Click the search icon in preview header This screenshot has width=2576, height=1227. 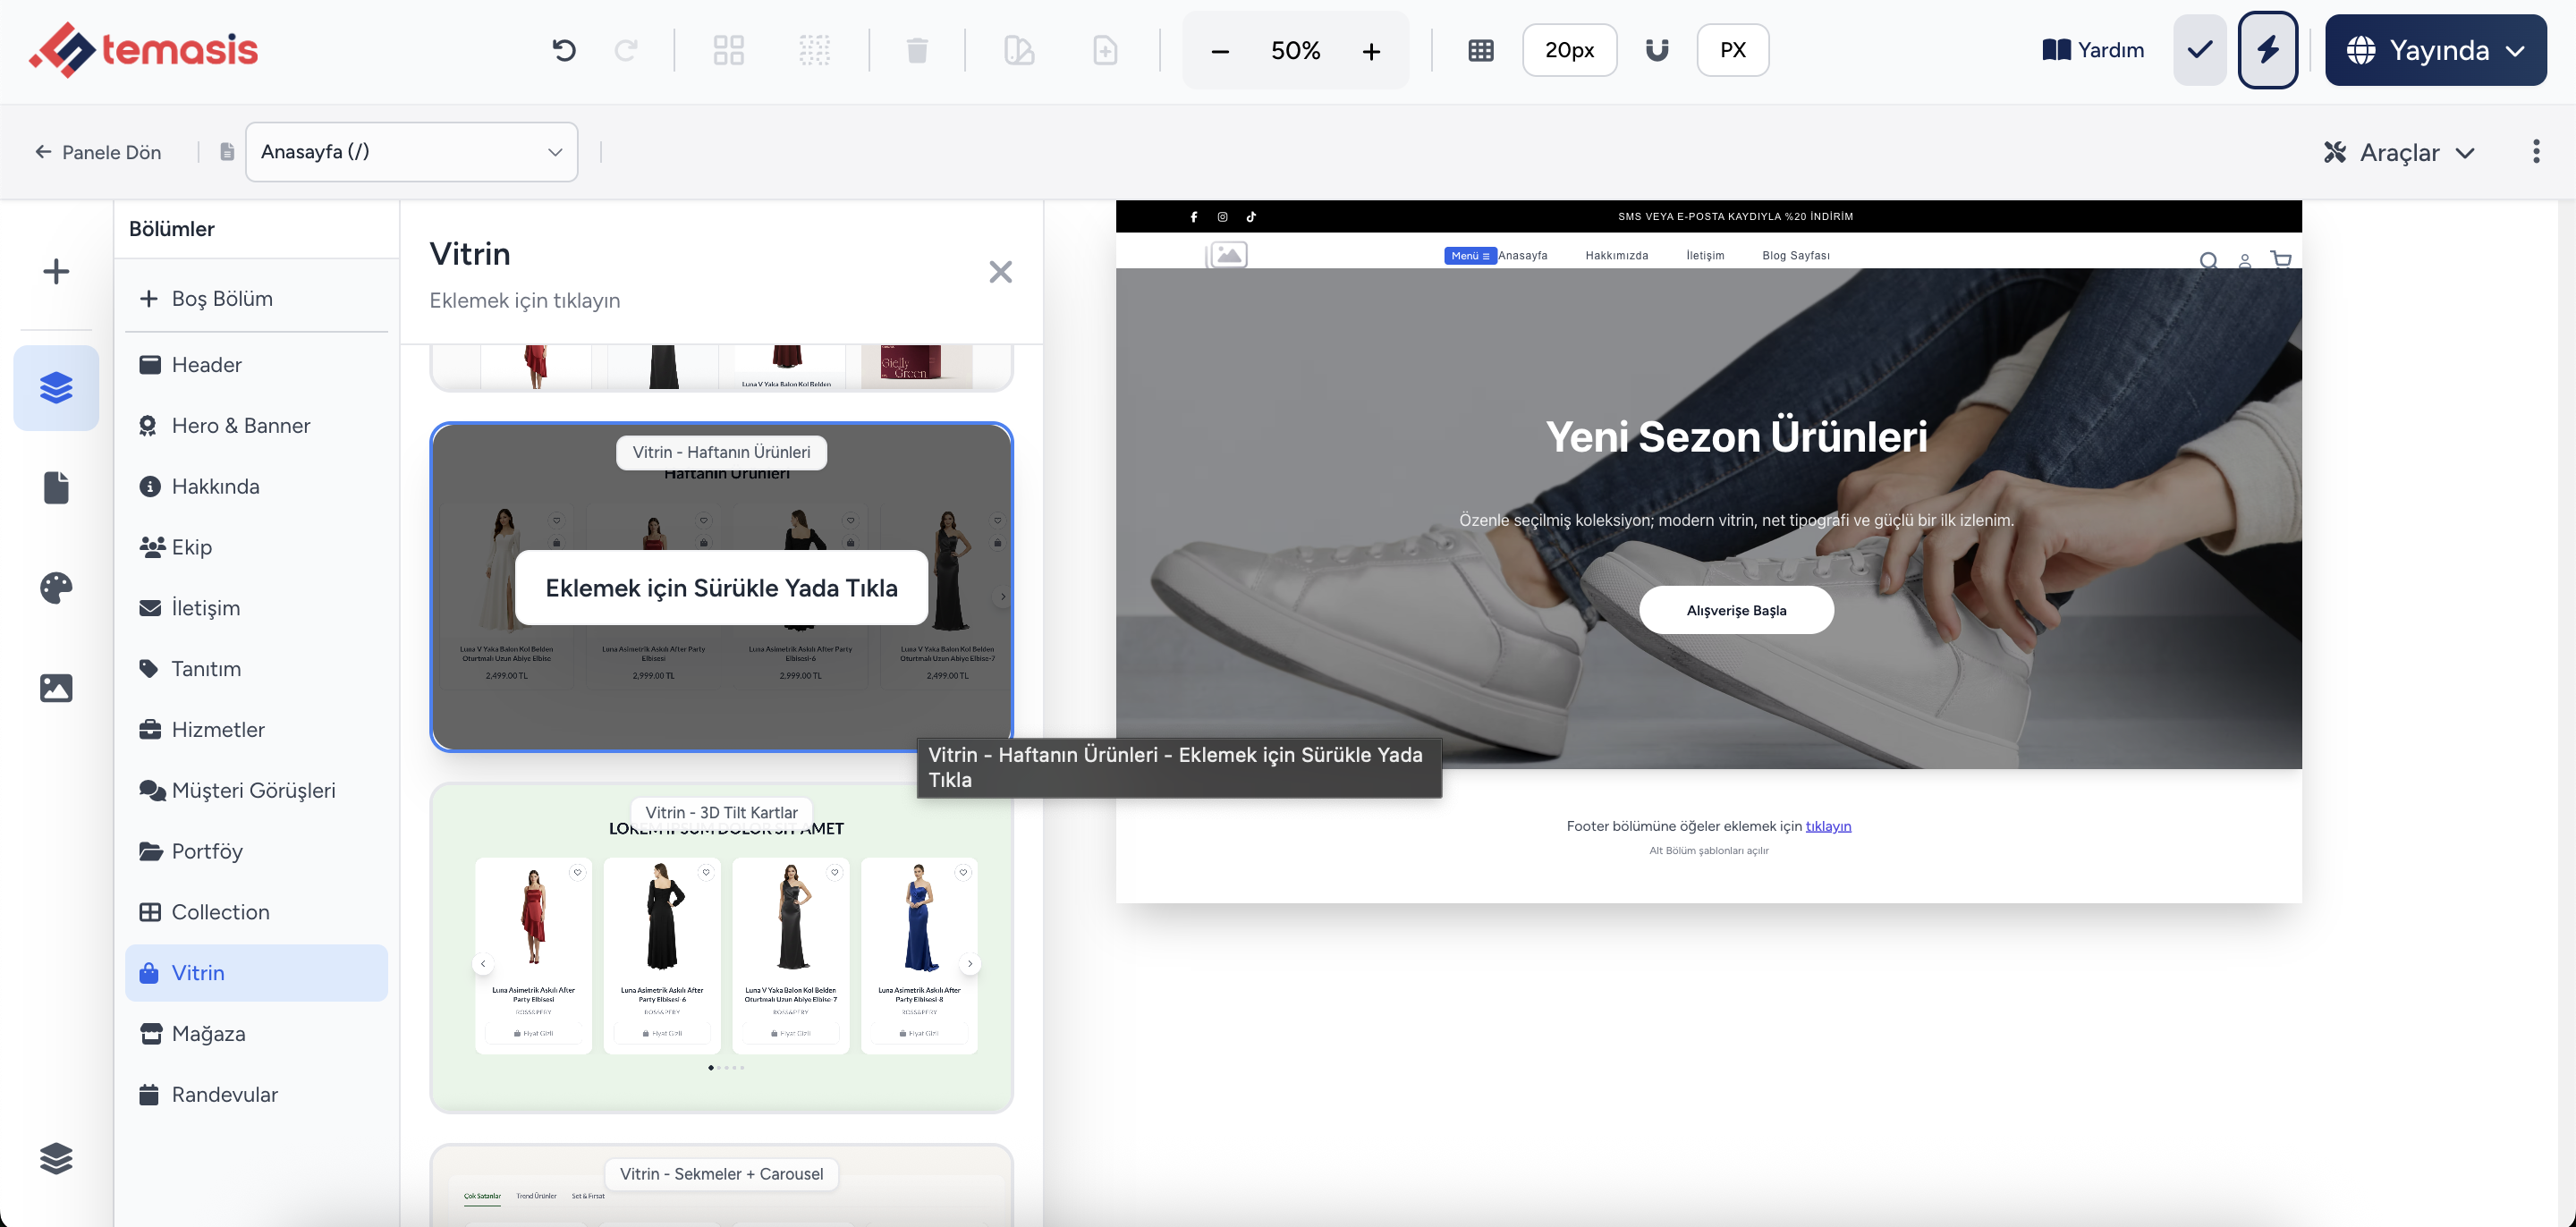[x=2209, y=261]
